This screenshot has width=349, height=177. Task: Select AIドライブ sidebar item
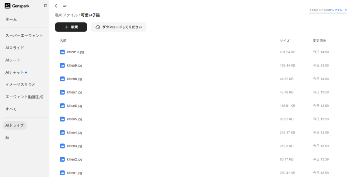15,125
